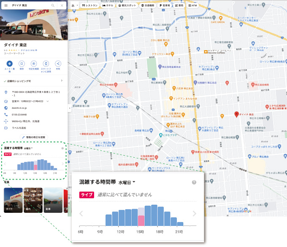Click the クランベリー本店 map pin
The width and height of the screenshot is (287, 247).
[x=172, y=54]
